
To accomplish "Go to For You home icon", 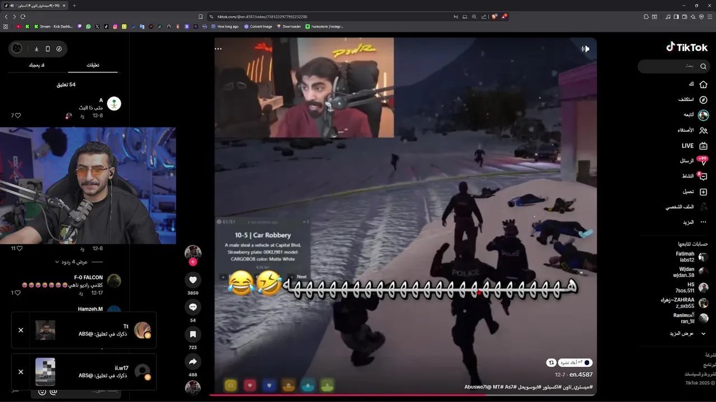I will (x=704, y=84).
